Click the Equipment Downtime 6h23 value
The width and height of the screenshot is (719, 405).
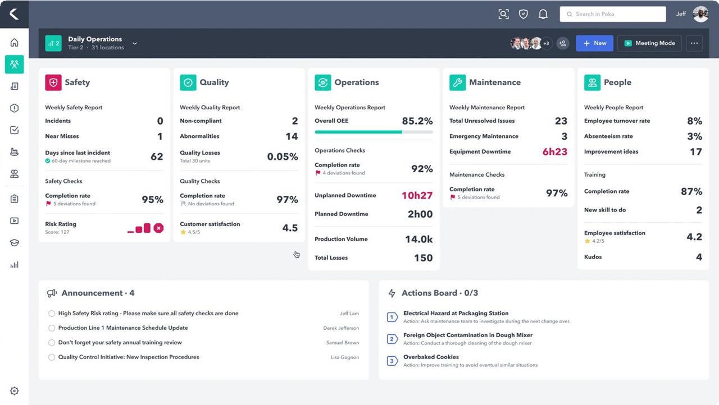(x=555, y=151)
